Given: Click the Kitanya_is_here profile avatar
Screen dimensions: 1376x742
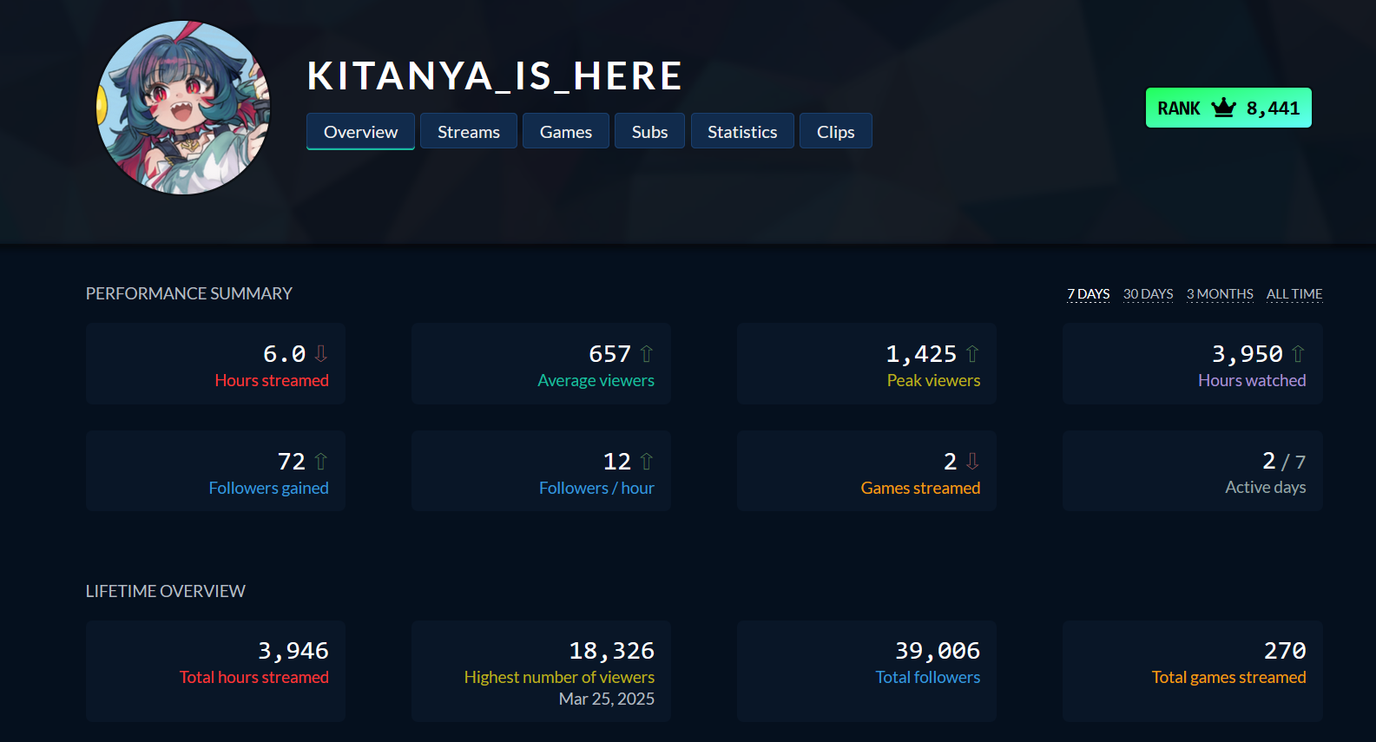Looking at the screenshot, I should (183, 108).
